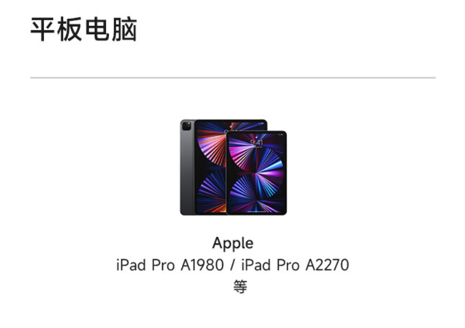Click the 脑 character in heading
Viewport: 465px width, 328px height.
125,29
